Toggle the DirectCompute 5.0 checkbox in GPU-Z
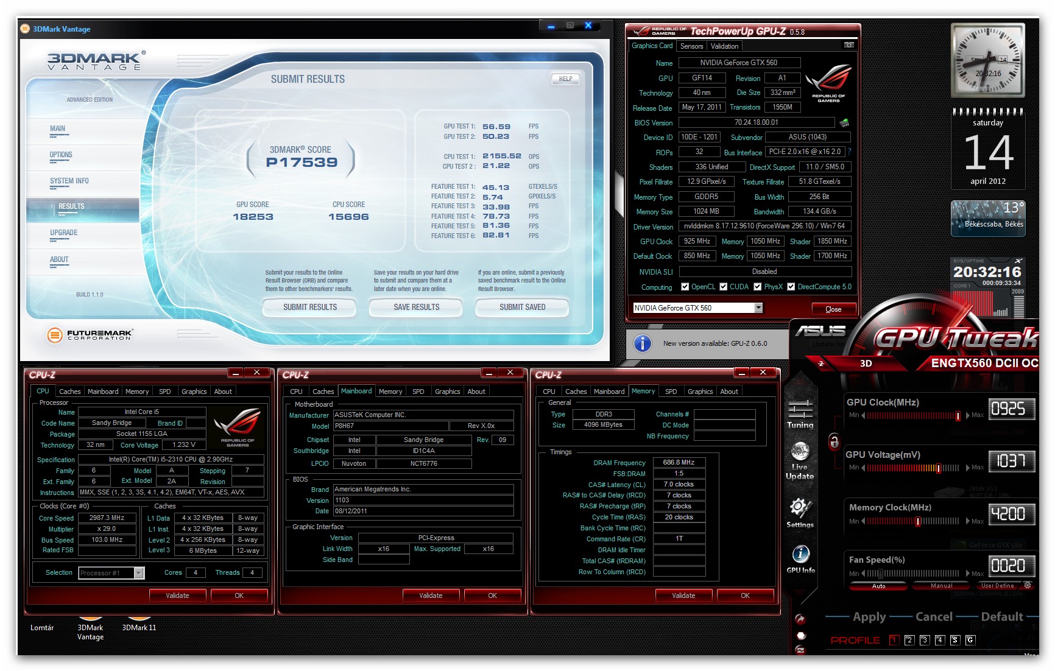The height and width of the screenshot is (671, 1055). click(x=791, y=287)
